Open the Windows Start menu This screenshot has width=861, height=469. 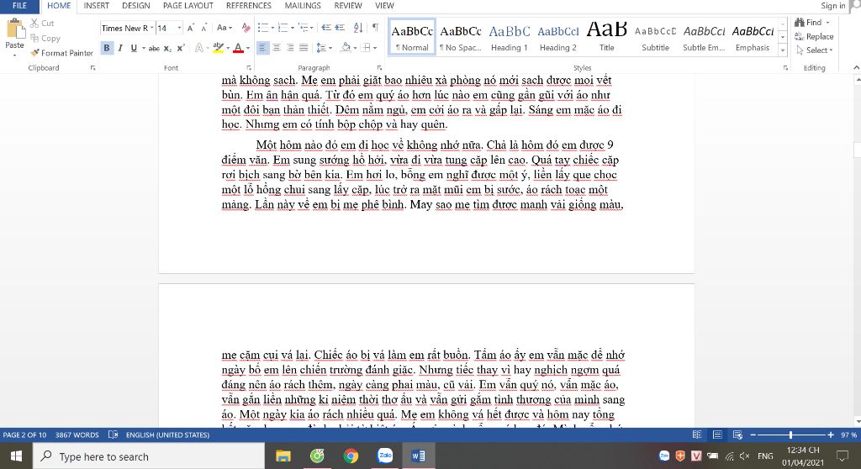click(16, 456)
